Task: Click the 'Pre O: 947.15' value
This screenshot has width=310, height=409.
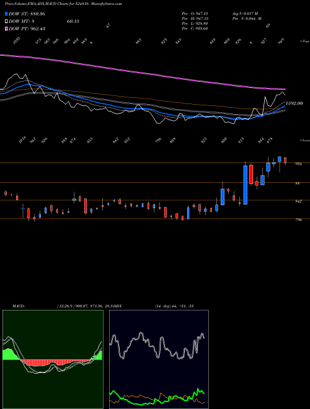Action: [195, 14]
